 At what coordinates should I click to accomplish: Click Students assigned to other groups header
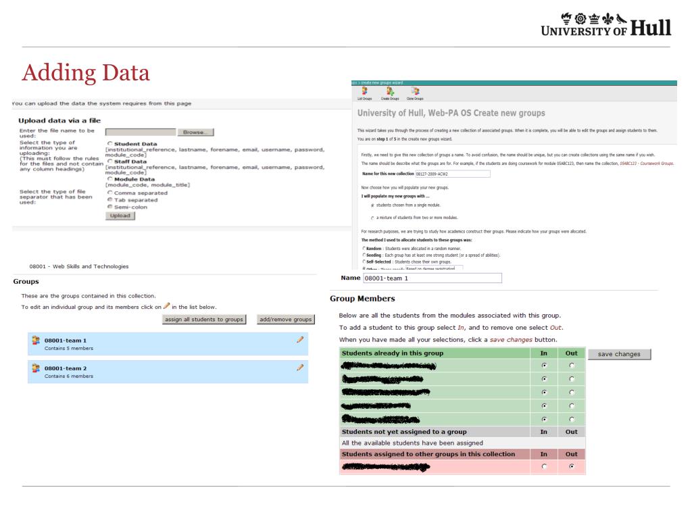click(x=428, y=453)
